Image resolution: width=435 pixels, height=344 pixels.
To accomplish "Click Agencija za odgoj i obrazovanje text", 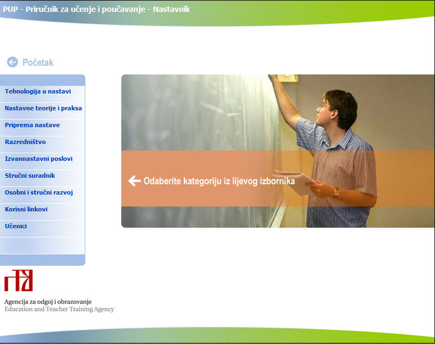I will [48, 302].
